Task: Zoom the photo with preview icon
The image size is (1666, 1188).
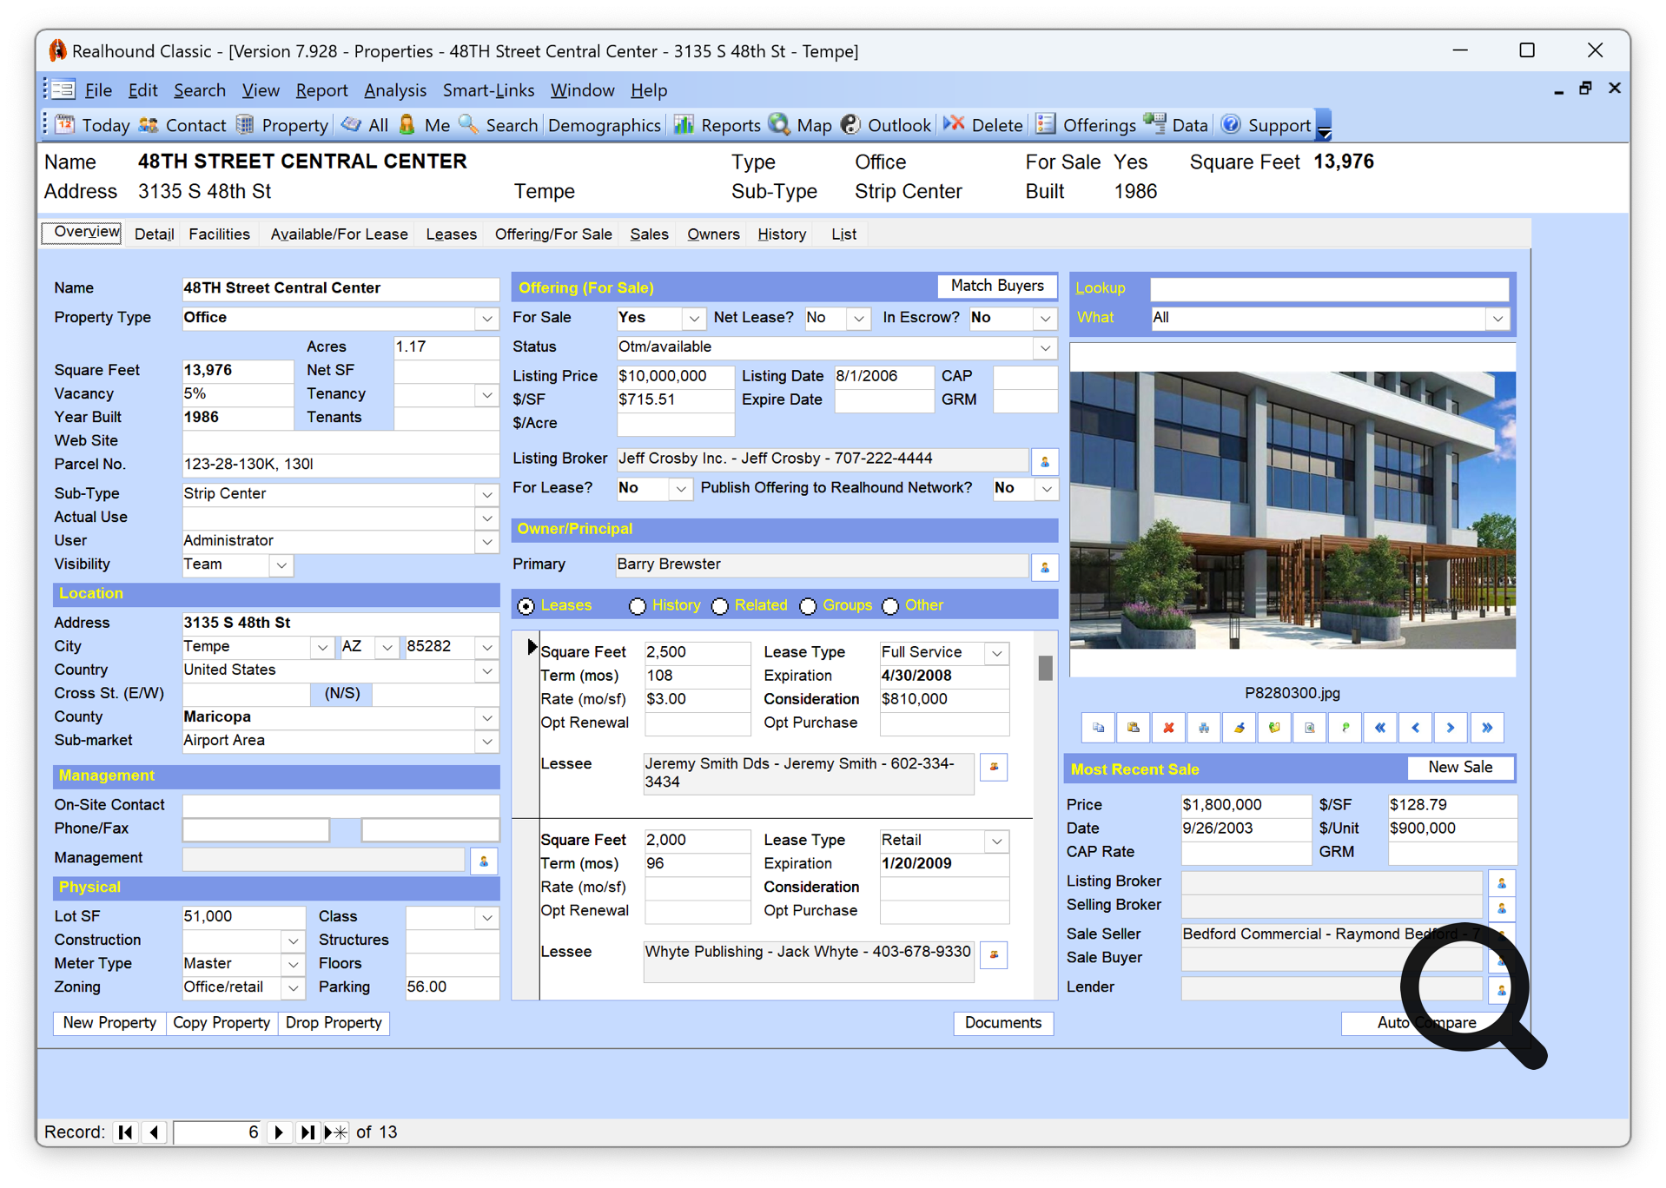Action: click(x=1310, y=728)
